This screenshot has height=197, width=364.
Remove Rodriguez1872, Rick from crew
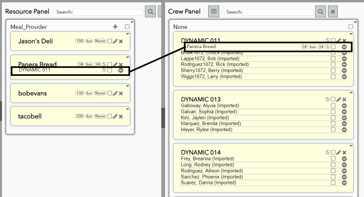pyautogui.click(x=344, y=64)
